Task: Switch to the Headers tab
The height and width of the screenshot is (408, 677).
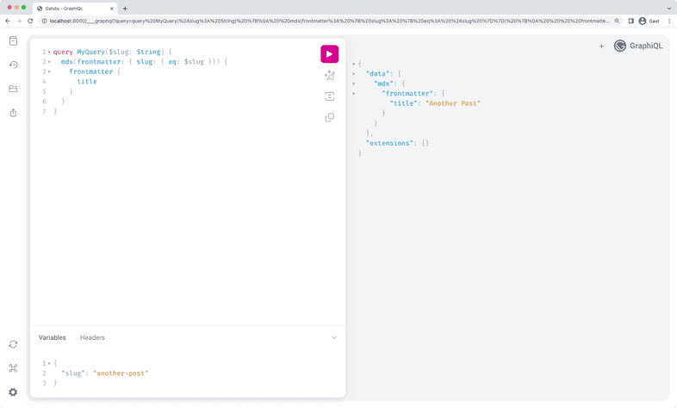Action: tap(92, 337)
